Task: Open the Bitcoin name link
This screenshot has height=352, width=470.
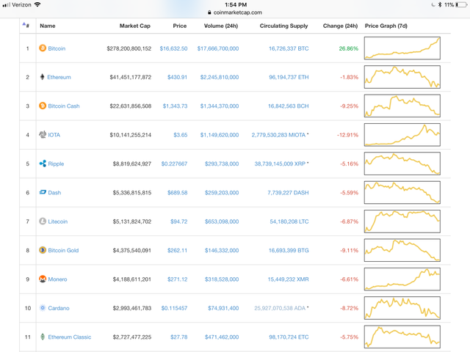Action: tap(57, 48)
